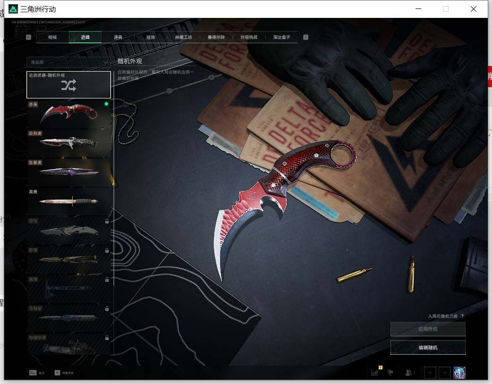Image resolution: width=492 pixels, height=384 pixels.
Task: Select the 近战武器-随机外观 shuffle tile
Action: pos(69,84)
